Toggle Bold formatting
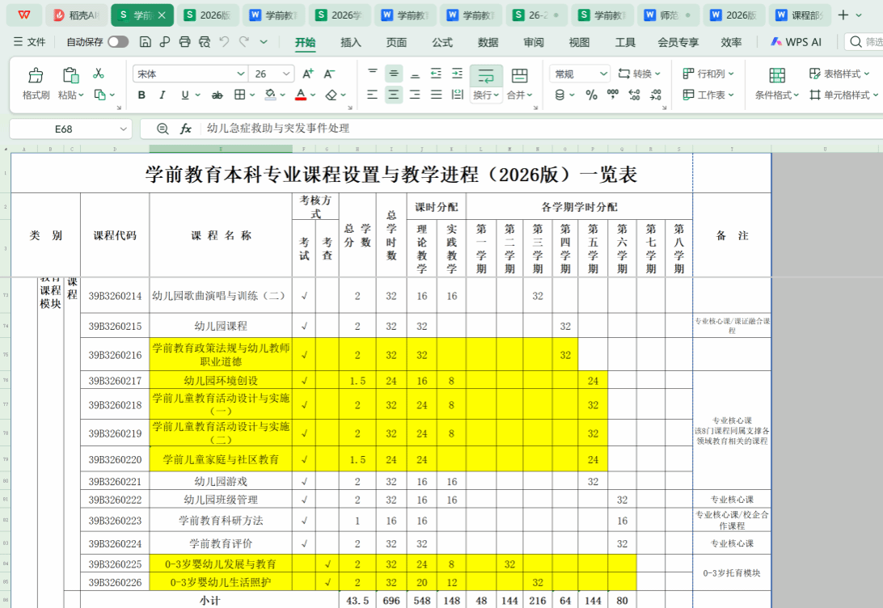Viewport: 883px width, 608px height. (142, 95)
